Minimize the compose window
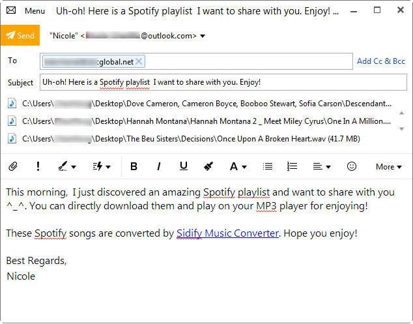413x324 pixels. point(354,11)
